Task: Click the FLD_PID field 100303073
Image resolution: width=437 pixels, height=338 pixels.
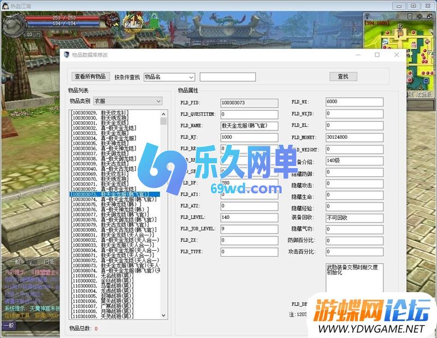Action: click(249, 103)
